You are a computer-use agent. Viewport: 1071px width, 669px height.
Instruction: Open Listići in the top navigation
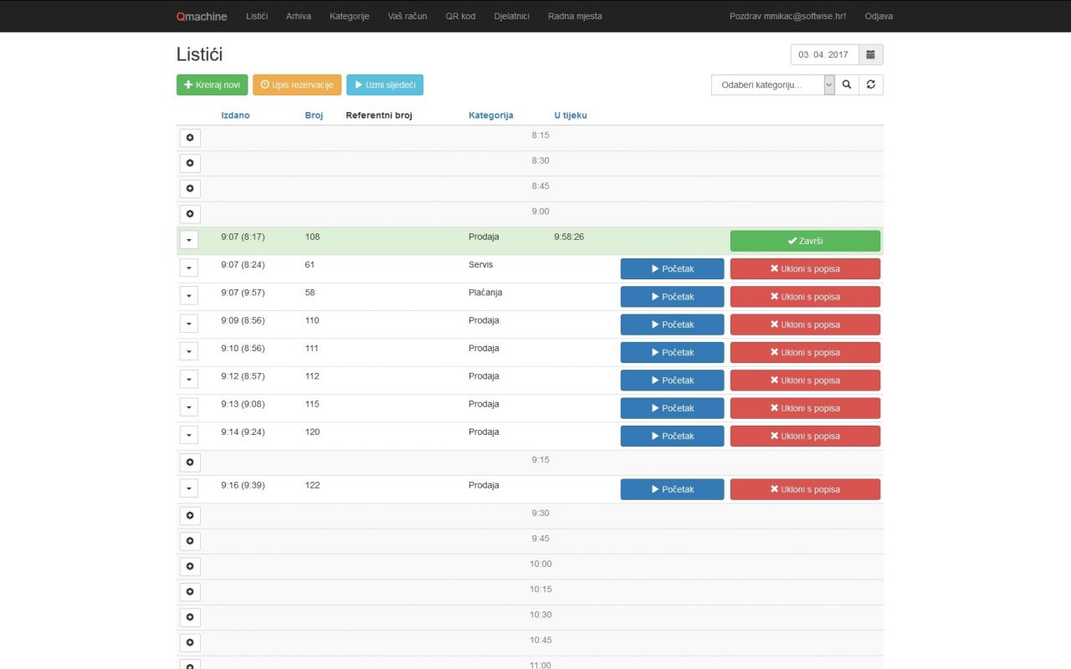coord(257,16)
